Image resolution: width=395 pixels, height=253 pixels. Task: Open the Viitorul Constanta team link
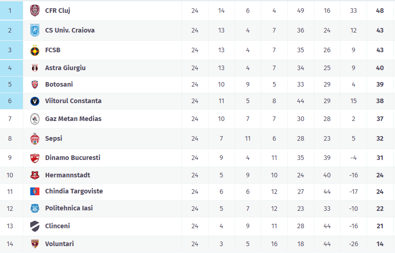(x=73, y=101)
